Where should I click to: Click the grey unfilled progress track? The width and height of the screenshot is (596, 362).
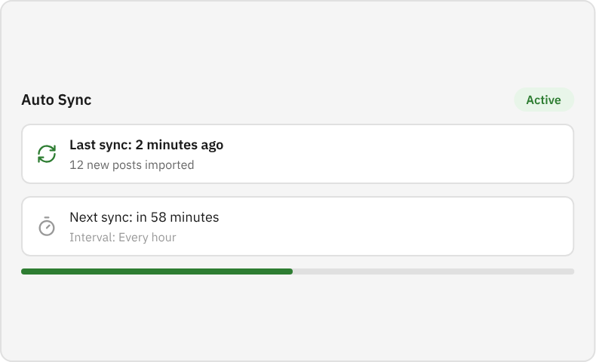coord(434,271)
